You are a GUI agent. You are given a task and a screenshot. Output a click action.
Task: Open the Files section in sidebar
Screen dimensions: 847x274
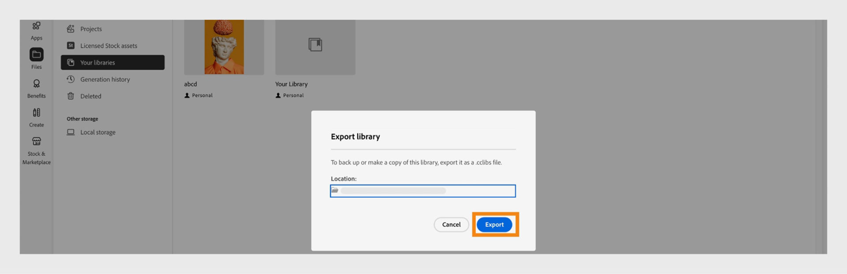pyautogui.click(x=37, y=59)
